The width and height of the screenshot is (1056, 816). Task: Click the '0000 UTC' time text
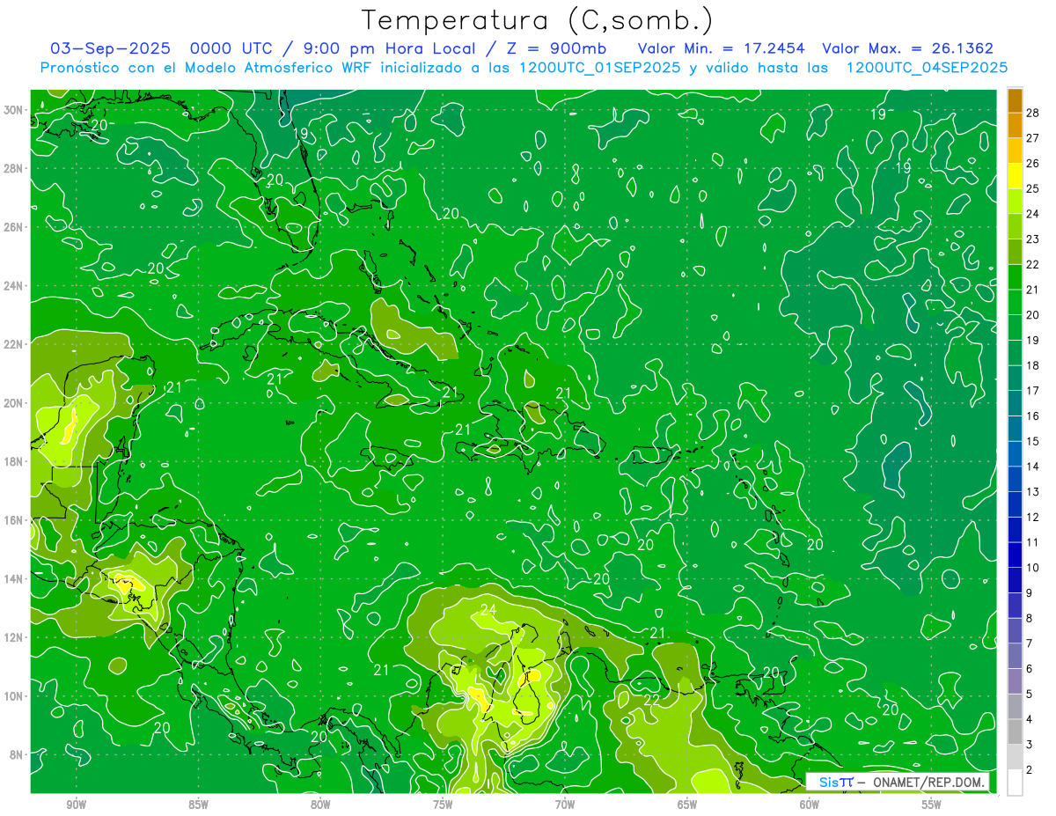pyautogui.click(x=231, y=48)
